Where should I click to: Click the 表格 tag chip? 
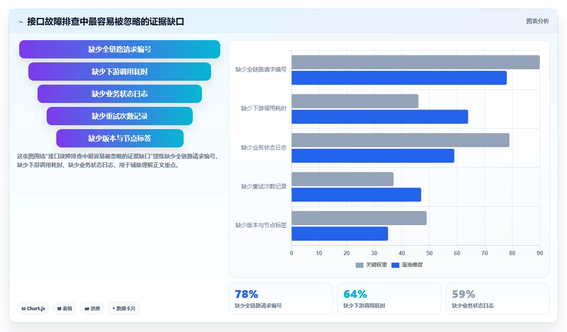pyautogui.click(x=65, y=308)
